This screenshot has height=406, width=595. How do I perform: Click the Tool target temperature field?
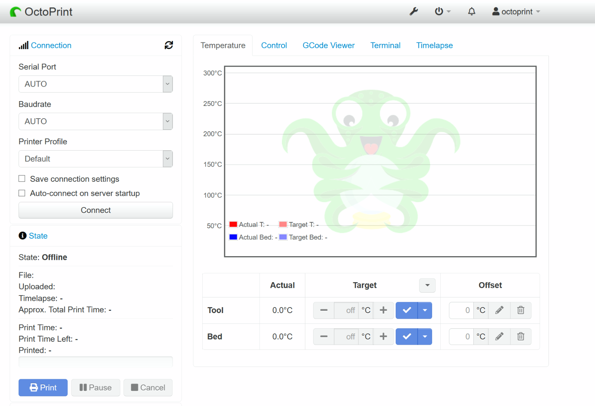pos(346,310)
